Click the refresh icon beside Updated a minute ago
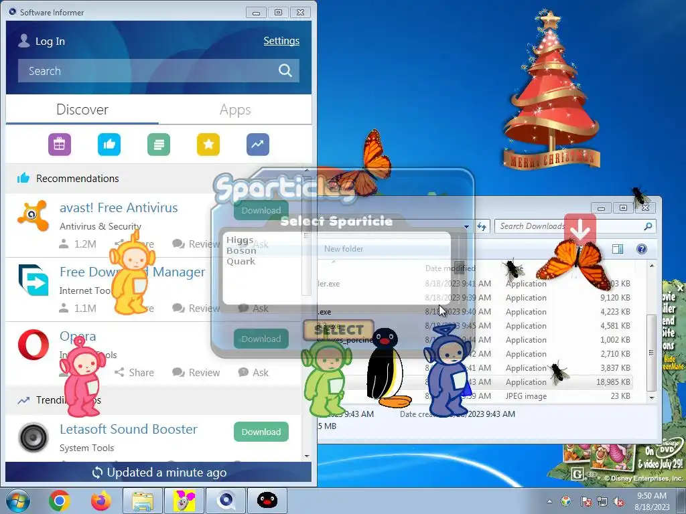The width and height of the screenshot is (686, 514). 97,473
